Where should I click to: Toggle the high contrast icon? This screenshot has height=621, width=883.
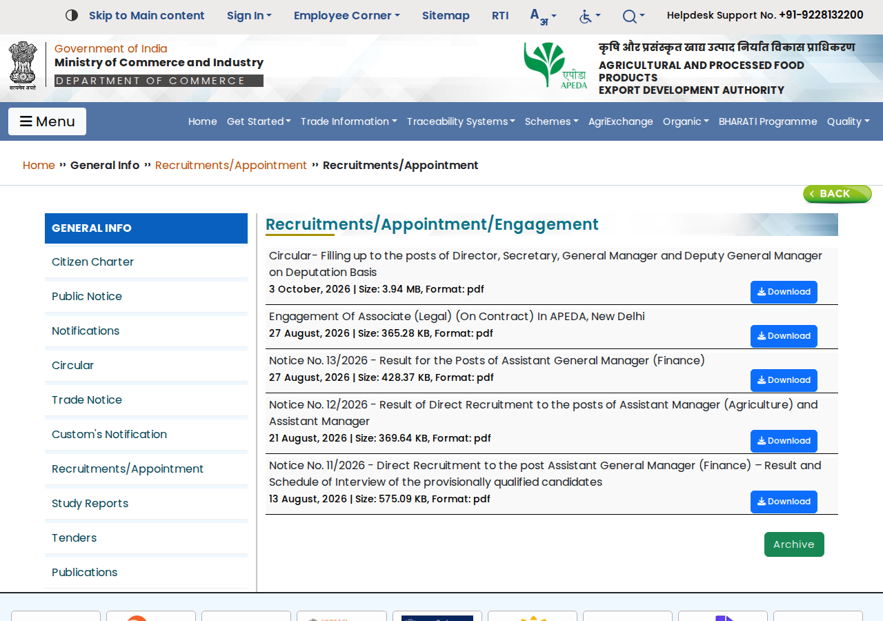pos(72,15)
